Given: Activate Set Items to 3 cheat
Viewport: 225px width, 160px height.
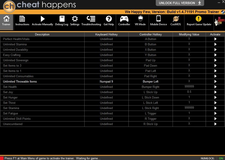Looking at the screenshot, I should (x=215, y=65).
